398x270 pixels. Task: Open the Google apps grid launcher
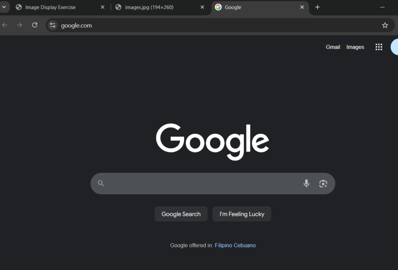379,47
